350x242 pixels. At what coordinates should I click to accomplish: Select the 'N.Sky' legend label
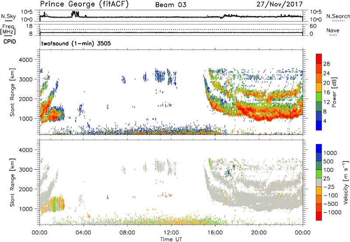[x=8, y=16]
